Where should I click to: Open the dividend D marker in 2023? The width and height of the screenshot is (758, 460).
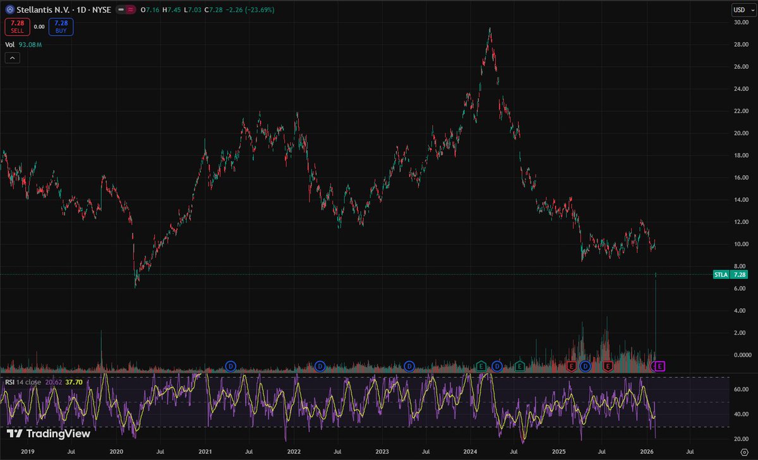(x=409, y=365)
